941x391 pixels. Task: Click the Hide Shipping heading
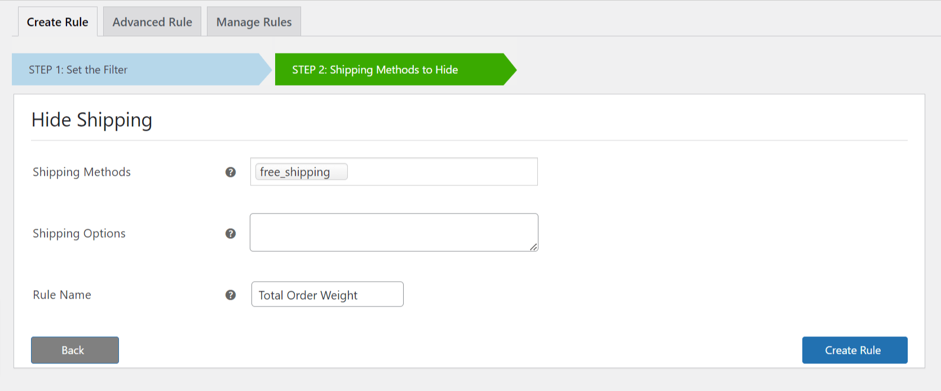[x=92, y=119]
